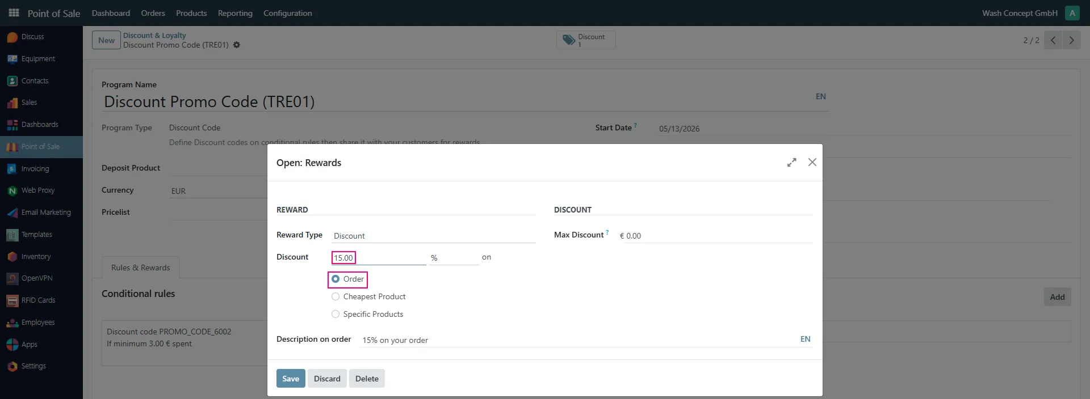
Task: Open Sales app in sidebar
Action: pyautogui.click(x=41, y=103)
